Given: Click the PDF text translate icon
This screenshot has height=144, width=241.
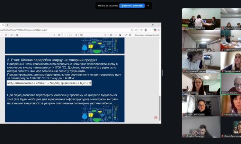Looking at the screenshot, I should [17, 35].
